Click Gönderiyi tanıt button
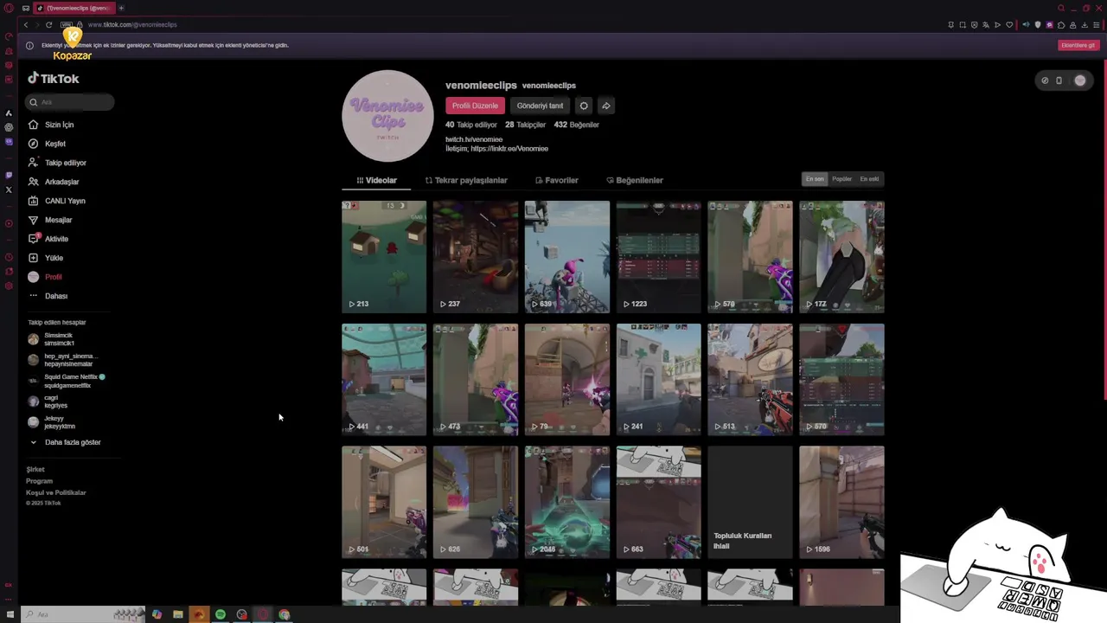1107x623 pixels. click(x=540, y=106)
